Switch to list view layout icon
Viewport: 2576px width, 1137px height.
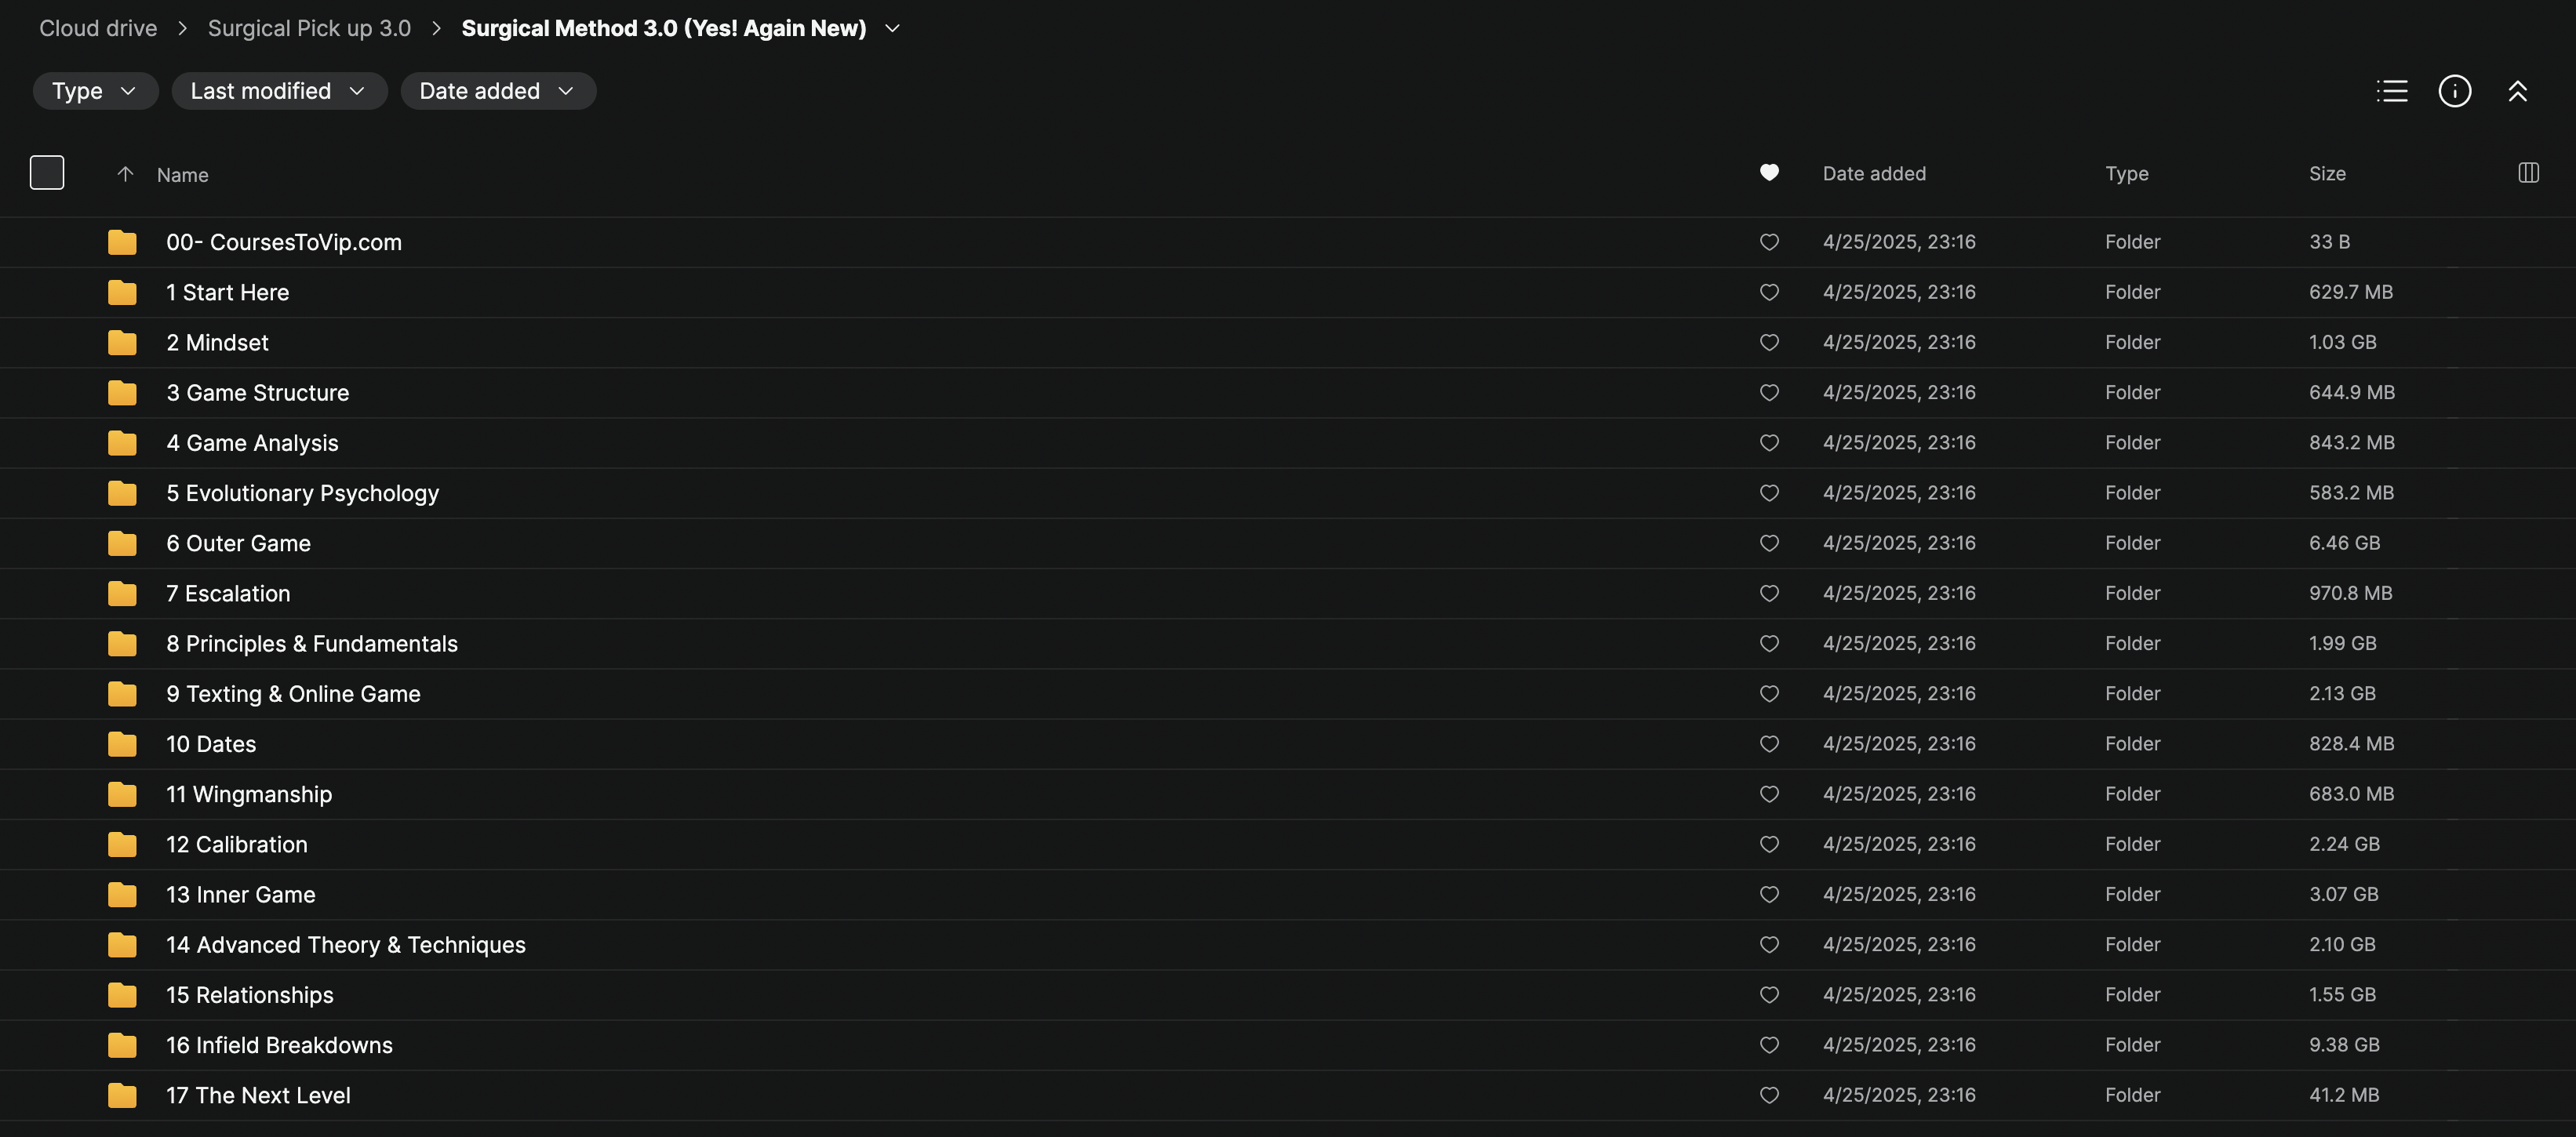[x=2391, y=91]
